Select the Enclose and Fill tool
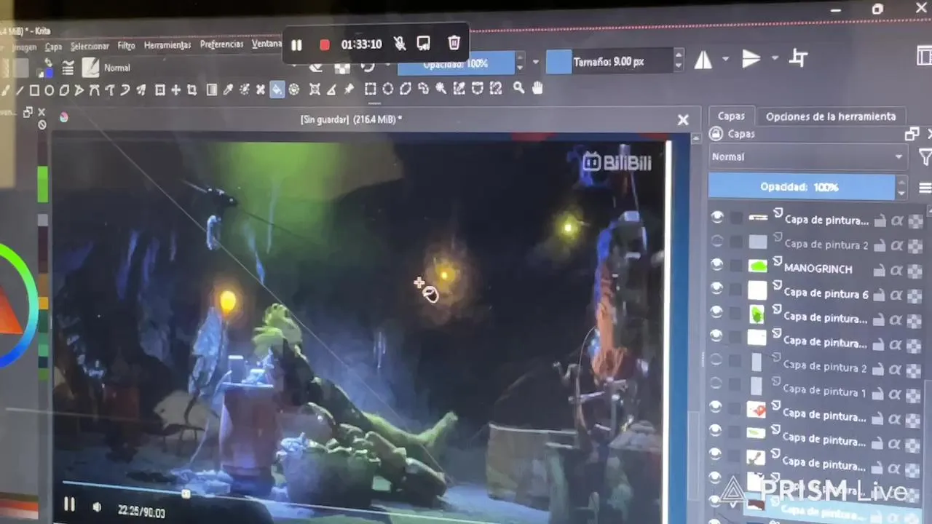Screen dimensions: 932x524 tap(293, 90)
